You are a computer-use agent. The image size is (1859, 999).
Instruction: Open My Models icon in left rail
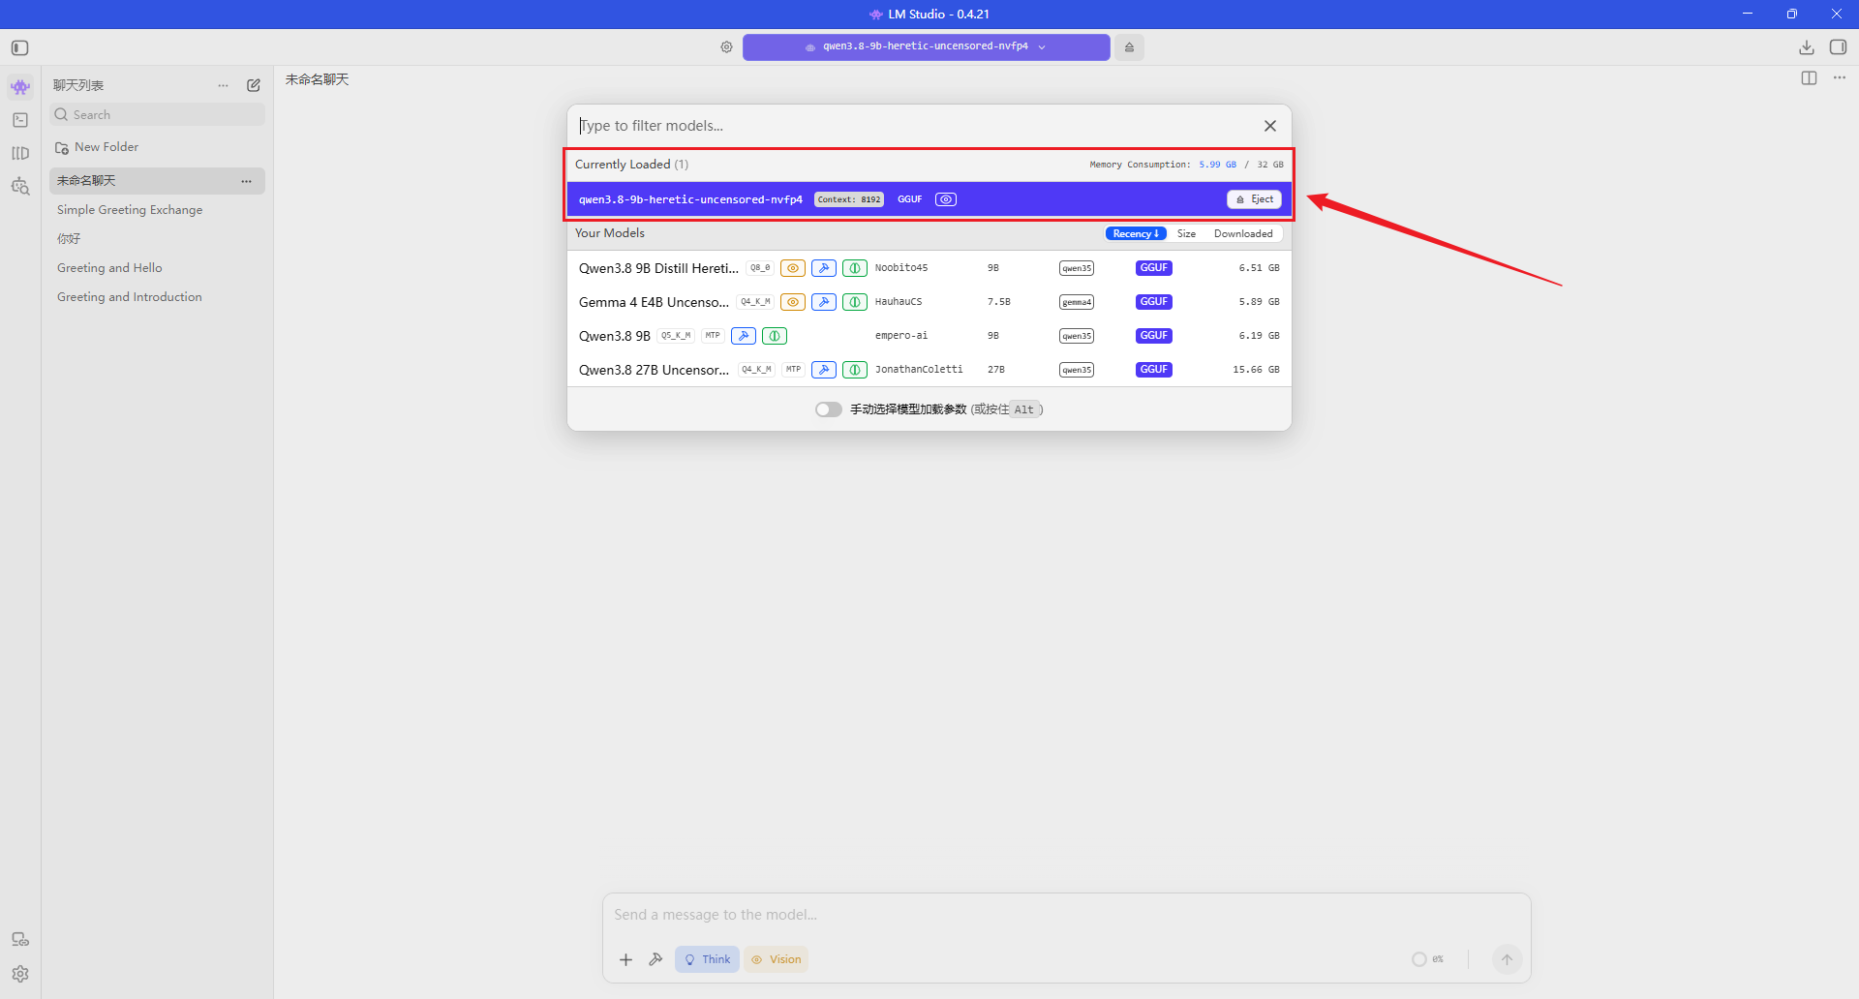coord(20,153)
